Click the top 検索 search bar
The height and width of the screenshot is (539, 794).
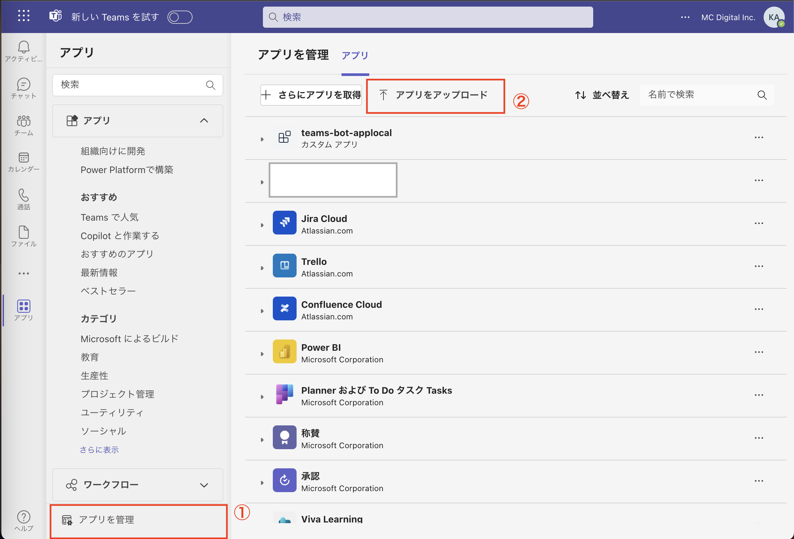(428, 17)
